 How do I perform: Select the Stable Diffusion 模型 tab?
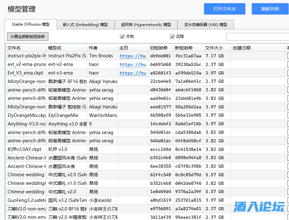click(x=31, y=24)
